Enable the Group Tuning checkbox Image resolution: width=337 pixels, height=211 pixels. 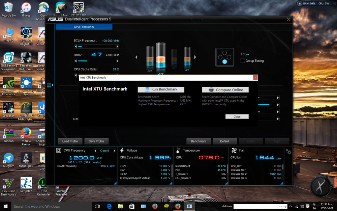242,61
